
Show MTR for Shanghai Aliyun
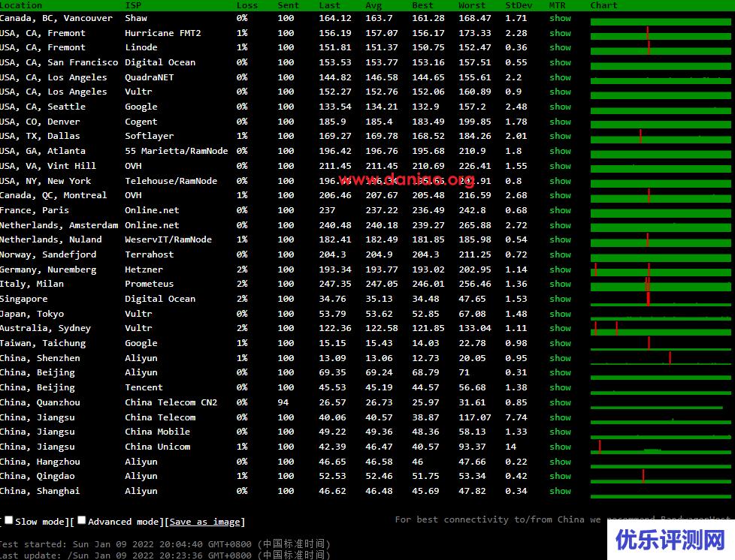[560, 491]
